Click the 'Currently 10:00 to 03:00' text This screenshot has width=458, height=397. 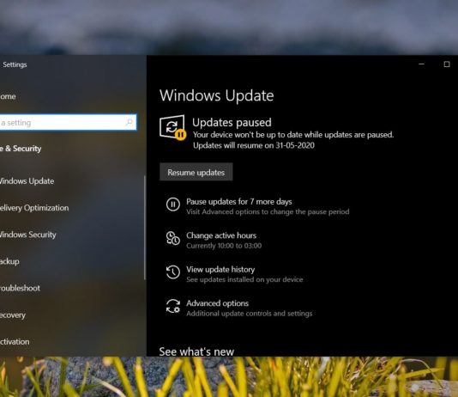click(224, 246)
